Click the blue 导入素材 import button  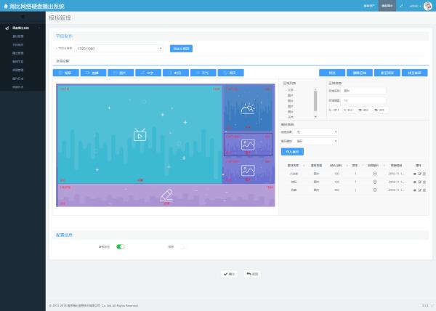pos(293,151)
